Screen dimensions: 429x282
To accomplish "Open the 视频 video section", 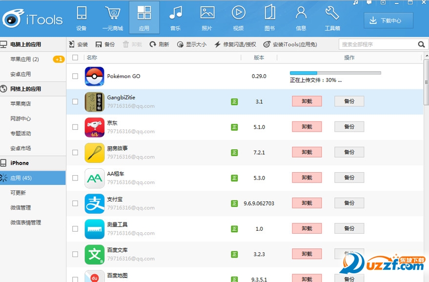I will click(x=238, y=18).
